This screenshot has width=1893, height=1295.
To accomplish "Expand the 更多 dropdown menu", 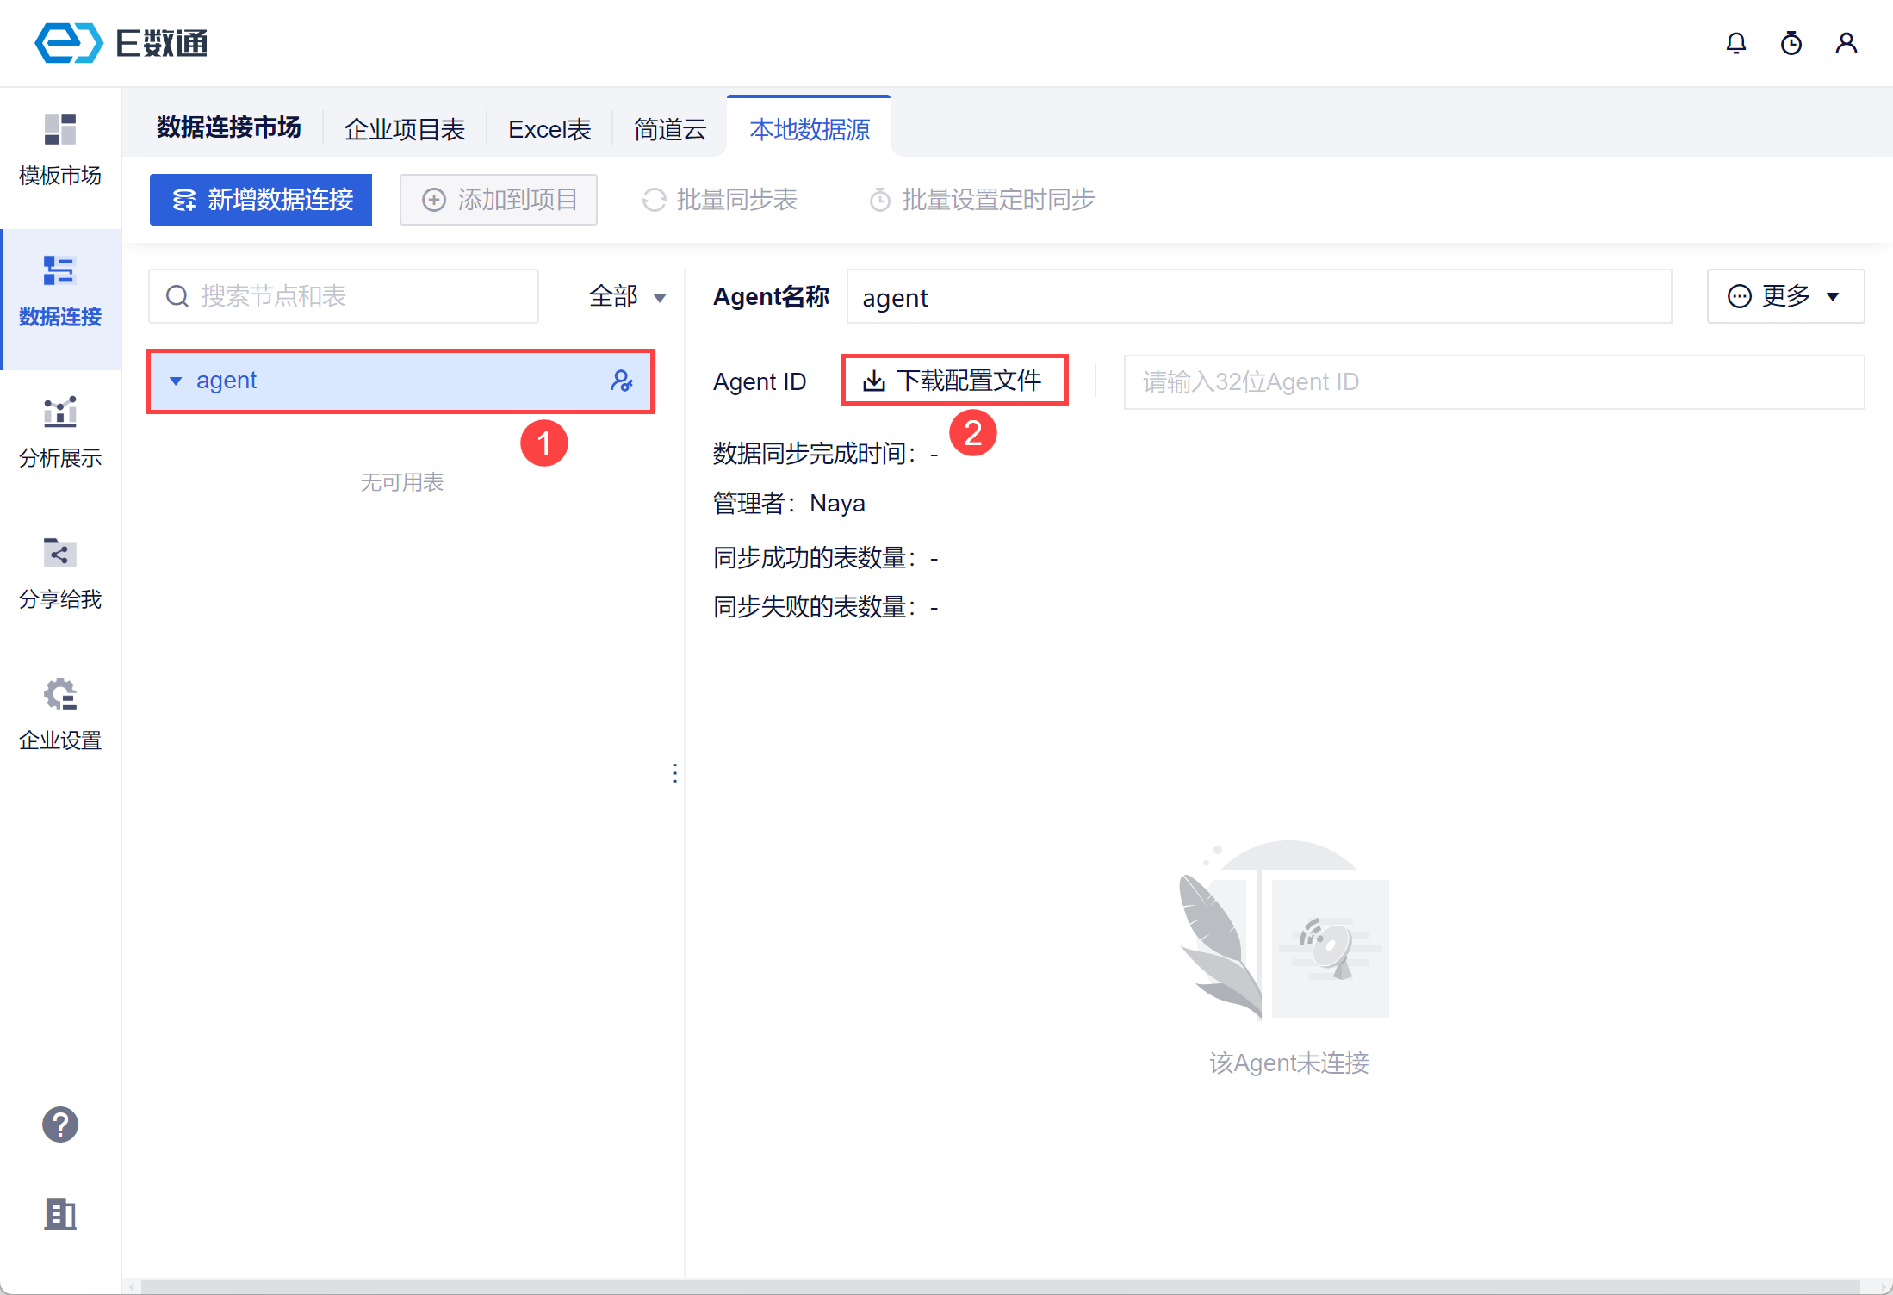I will 1784,297.
